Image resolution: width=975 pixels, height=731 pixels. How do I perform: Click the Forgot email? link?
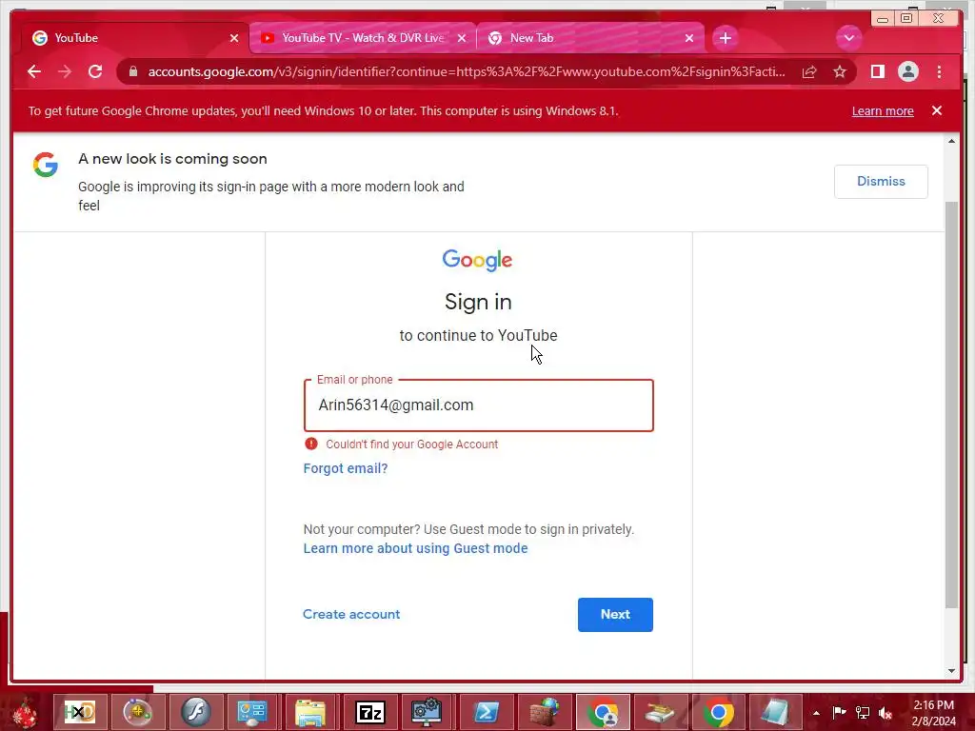click(345, 468)
